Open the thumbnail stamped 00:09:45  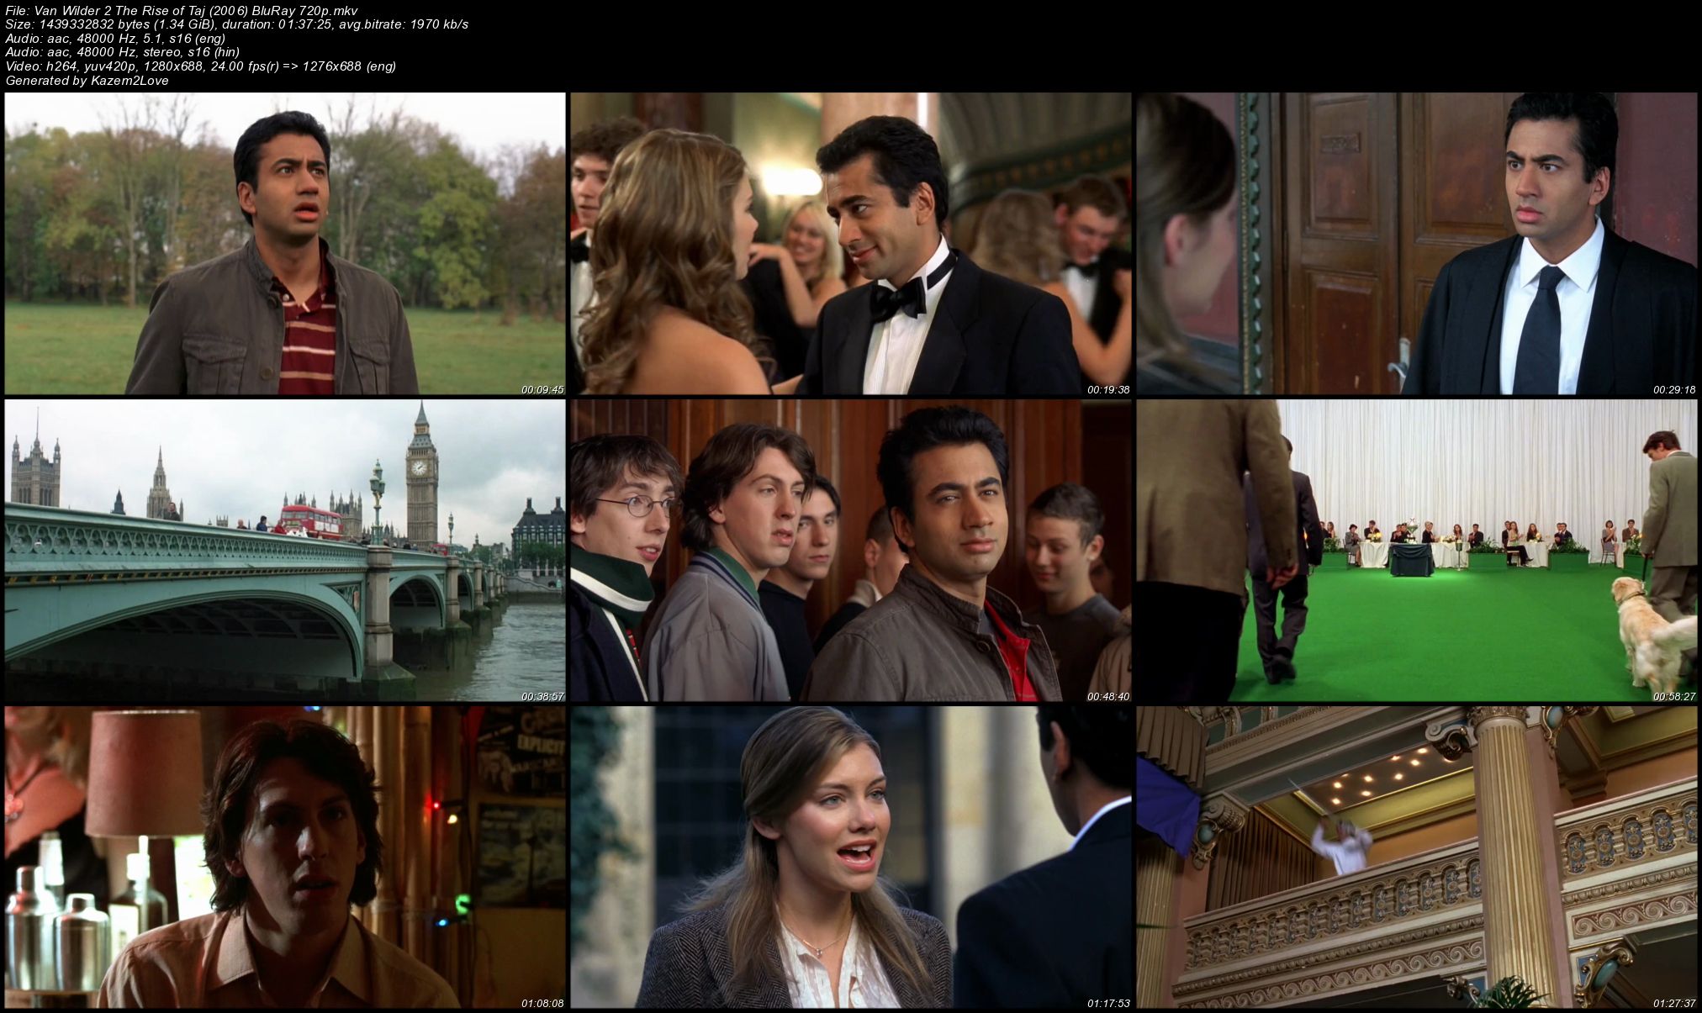(x=285, y=244)
